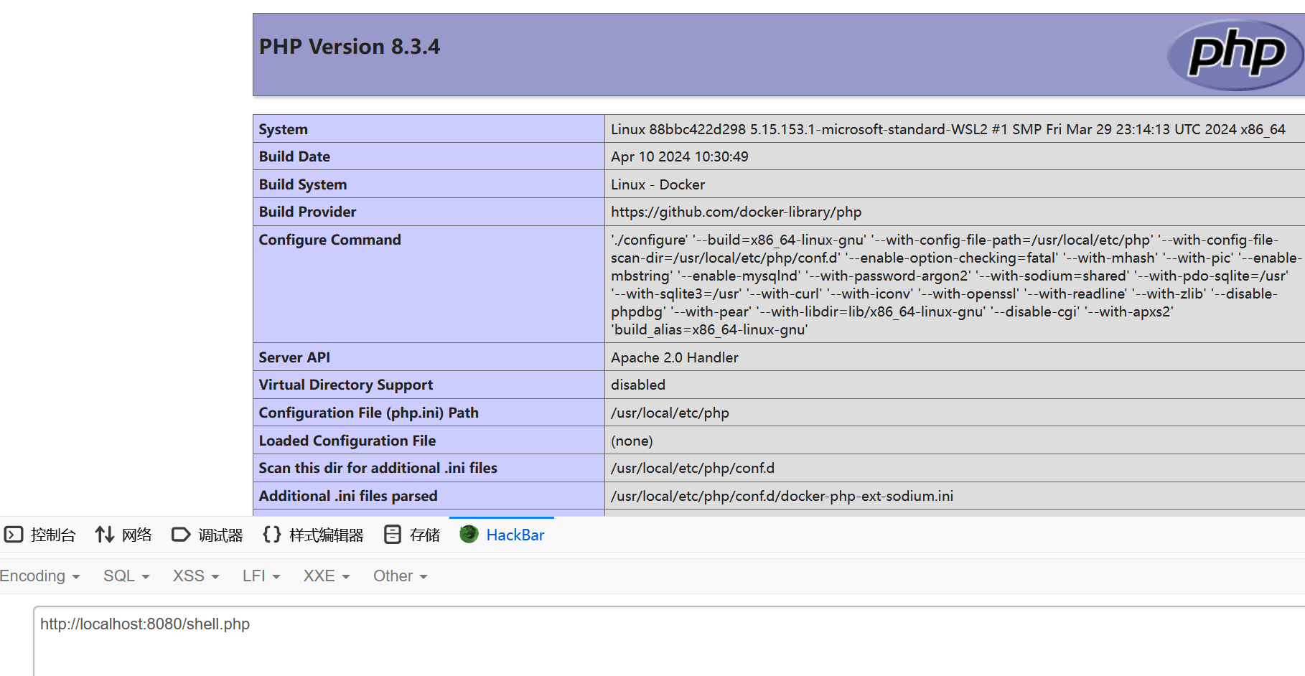
Task: Click the style editor (样式编辑器) braces icon
Action: point(272,535)
